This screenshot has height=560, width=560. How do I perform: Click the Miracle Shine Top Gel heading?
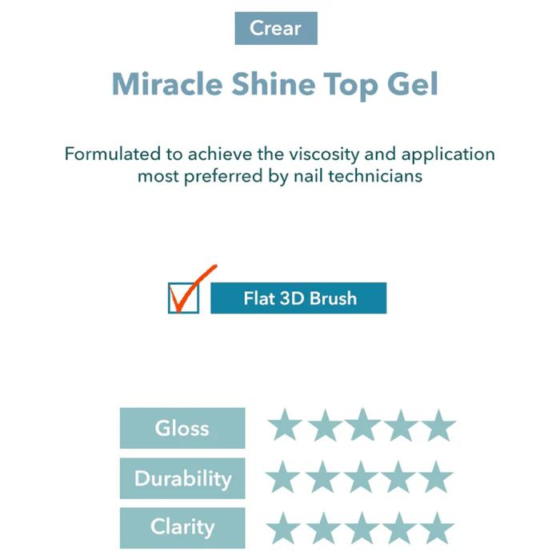(275, 83)
